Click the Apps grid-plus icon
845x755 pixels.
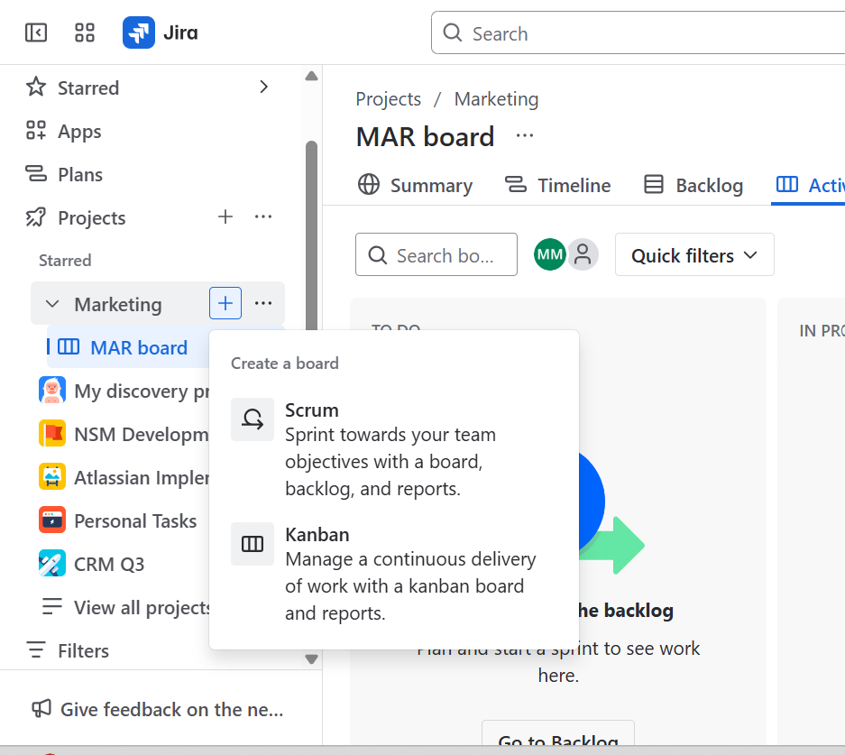tap(36, 131)
